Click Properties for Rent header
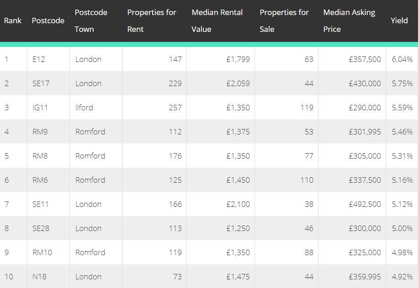The height and width of the screenshot is (288, 419). (x=152, y=21)
